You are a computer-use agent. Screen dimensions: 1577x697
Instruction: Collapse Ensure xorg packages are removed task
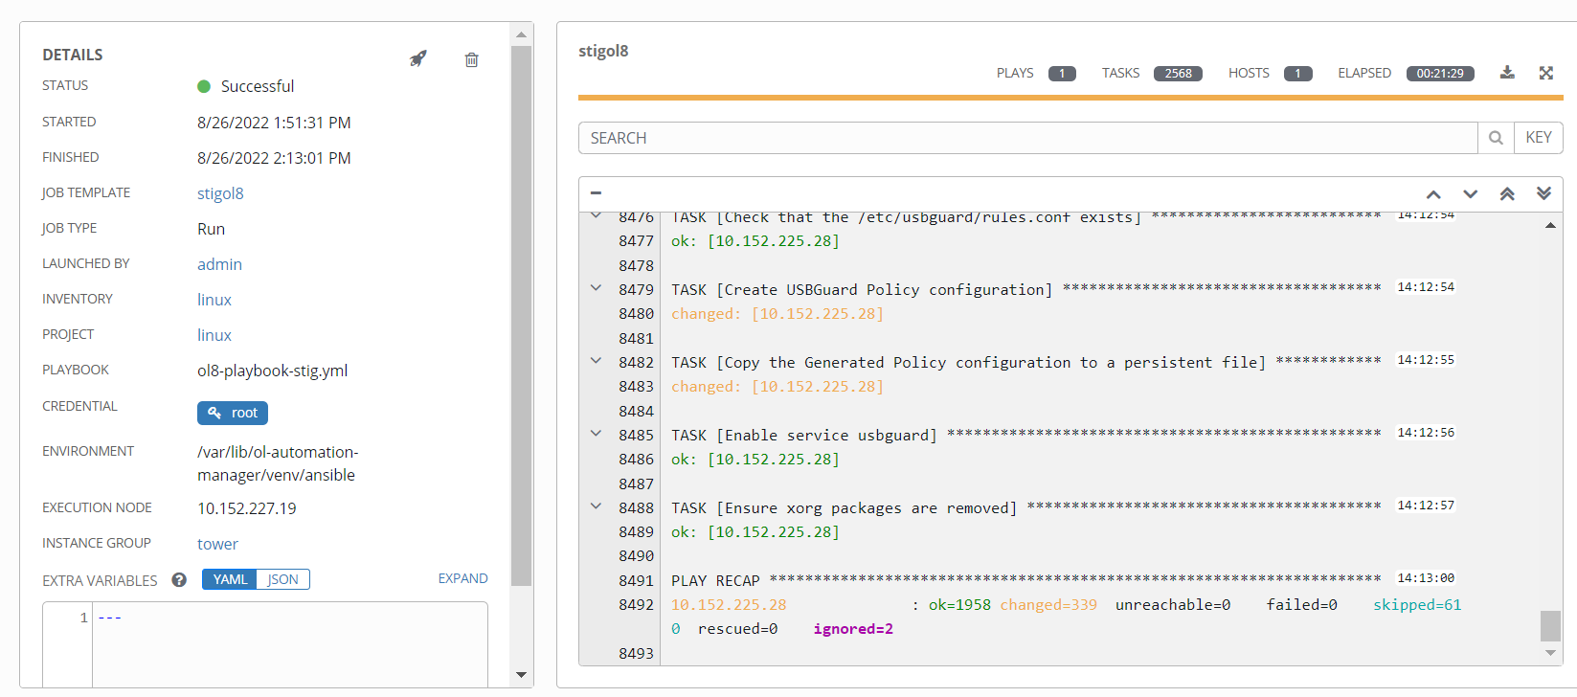pyautogui.click(x=596, y=506)
